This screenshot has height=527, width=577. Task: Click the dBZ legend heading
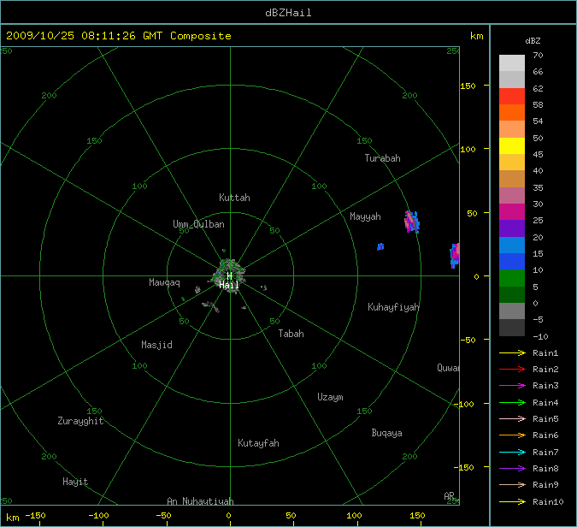pyautogui.click(x=533, y=41)
